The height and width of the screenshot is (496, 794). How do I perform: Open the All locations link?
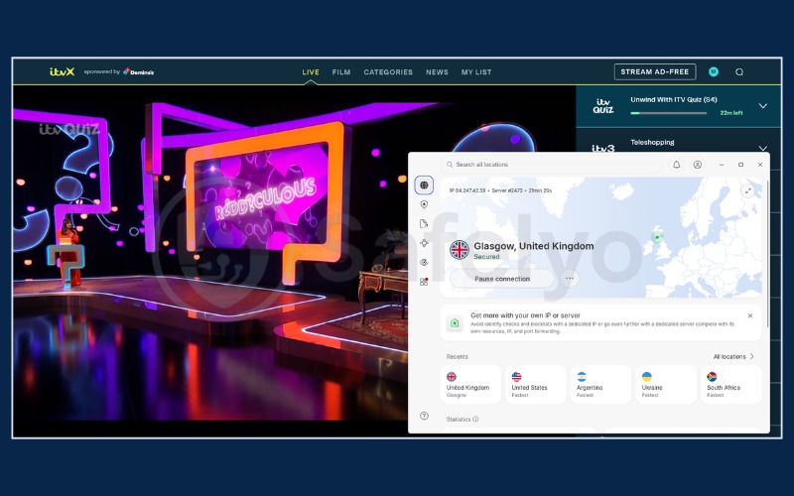coord(733,357)
